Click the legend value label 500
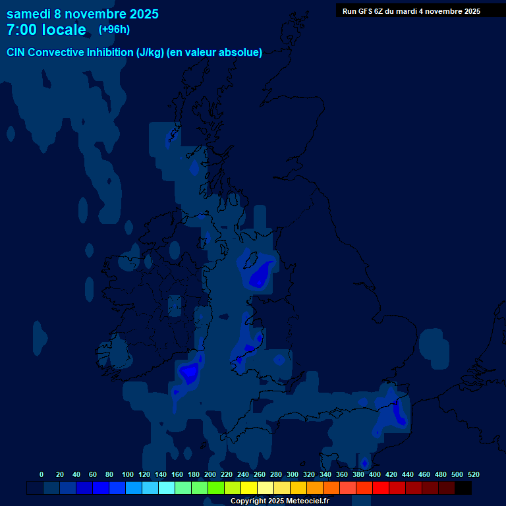This screenshot has height=506, width=506. 457,474
